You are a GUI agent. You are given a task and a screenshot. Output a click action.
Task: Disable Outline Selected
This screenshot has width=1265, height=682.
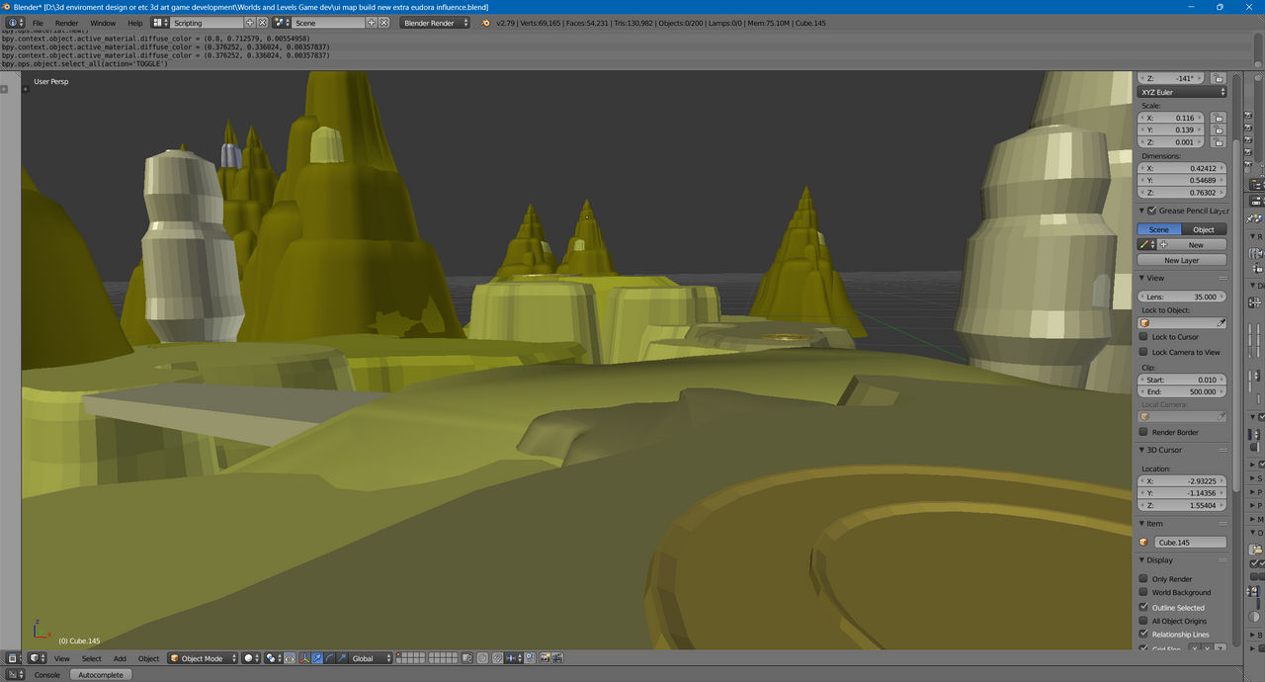click(1144, 607)
